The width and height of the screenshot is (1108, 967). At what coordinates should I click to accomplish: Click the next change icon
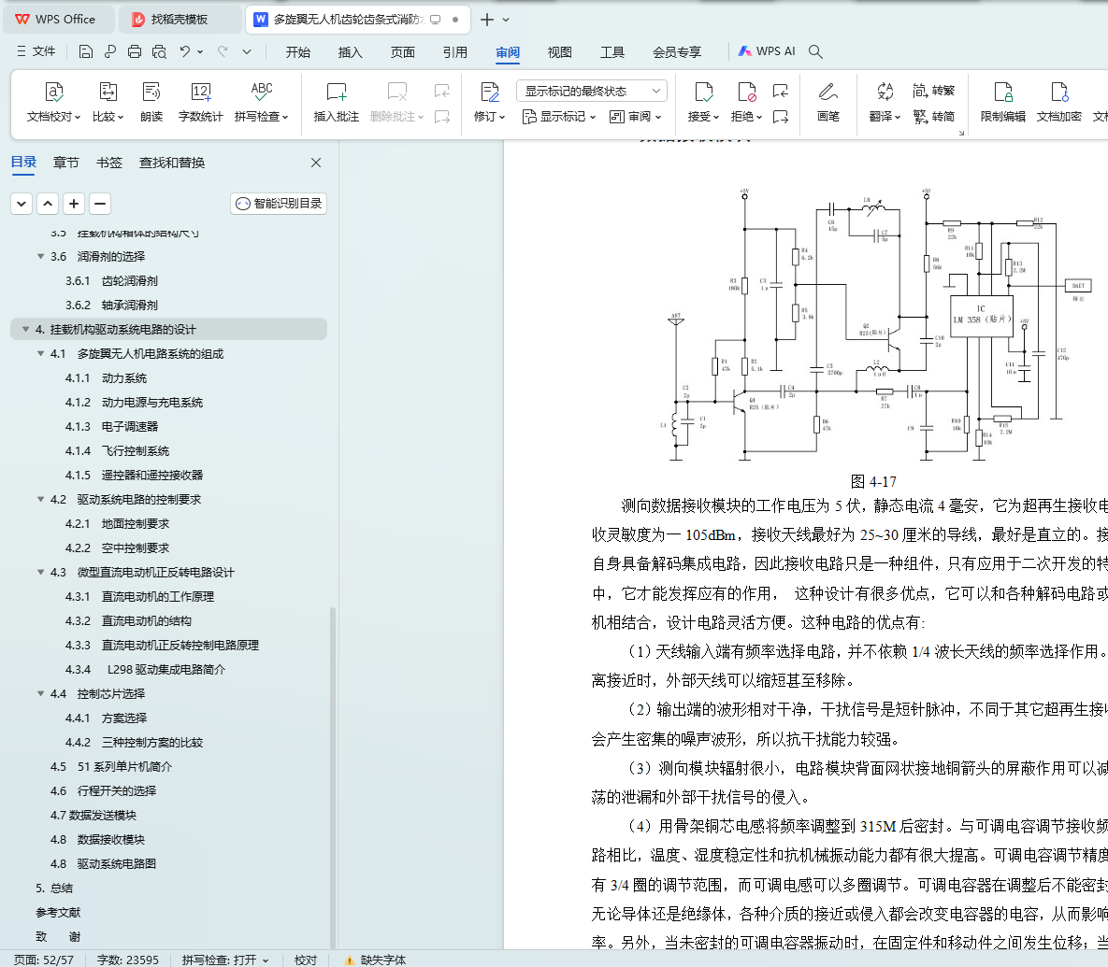pyautogui.click(x=781, y=117)
